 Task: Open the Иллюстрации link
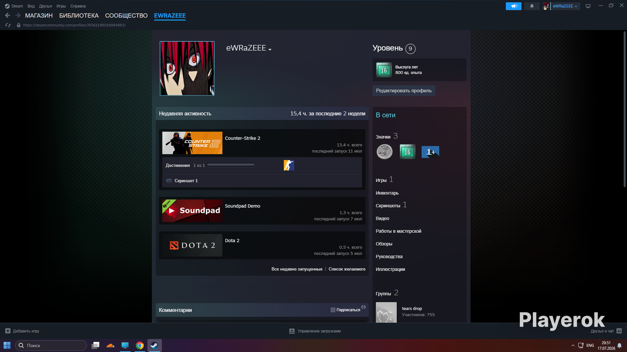tap(390, 269)
